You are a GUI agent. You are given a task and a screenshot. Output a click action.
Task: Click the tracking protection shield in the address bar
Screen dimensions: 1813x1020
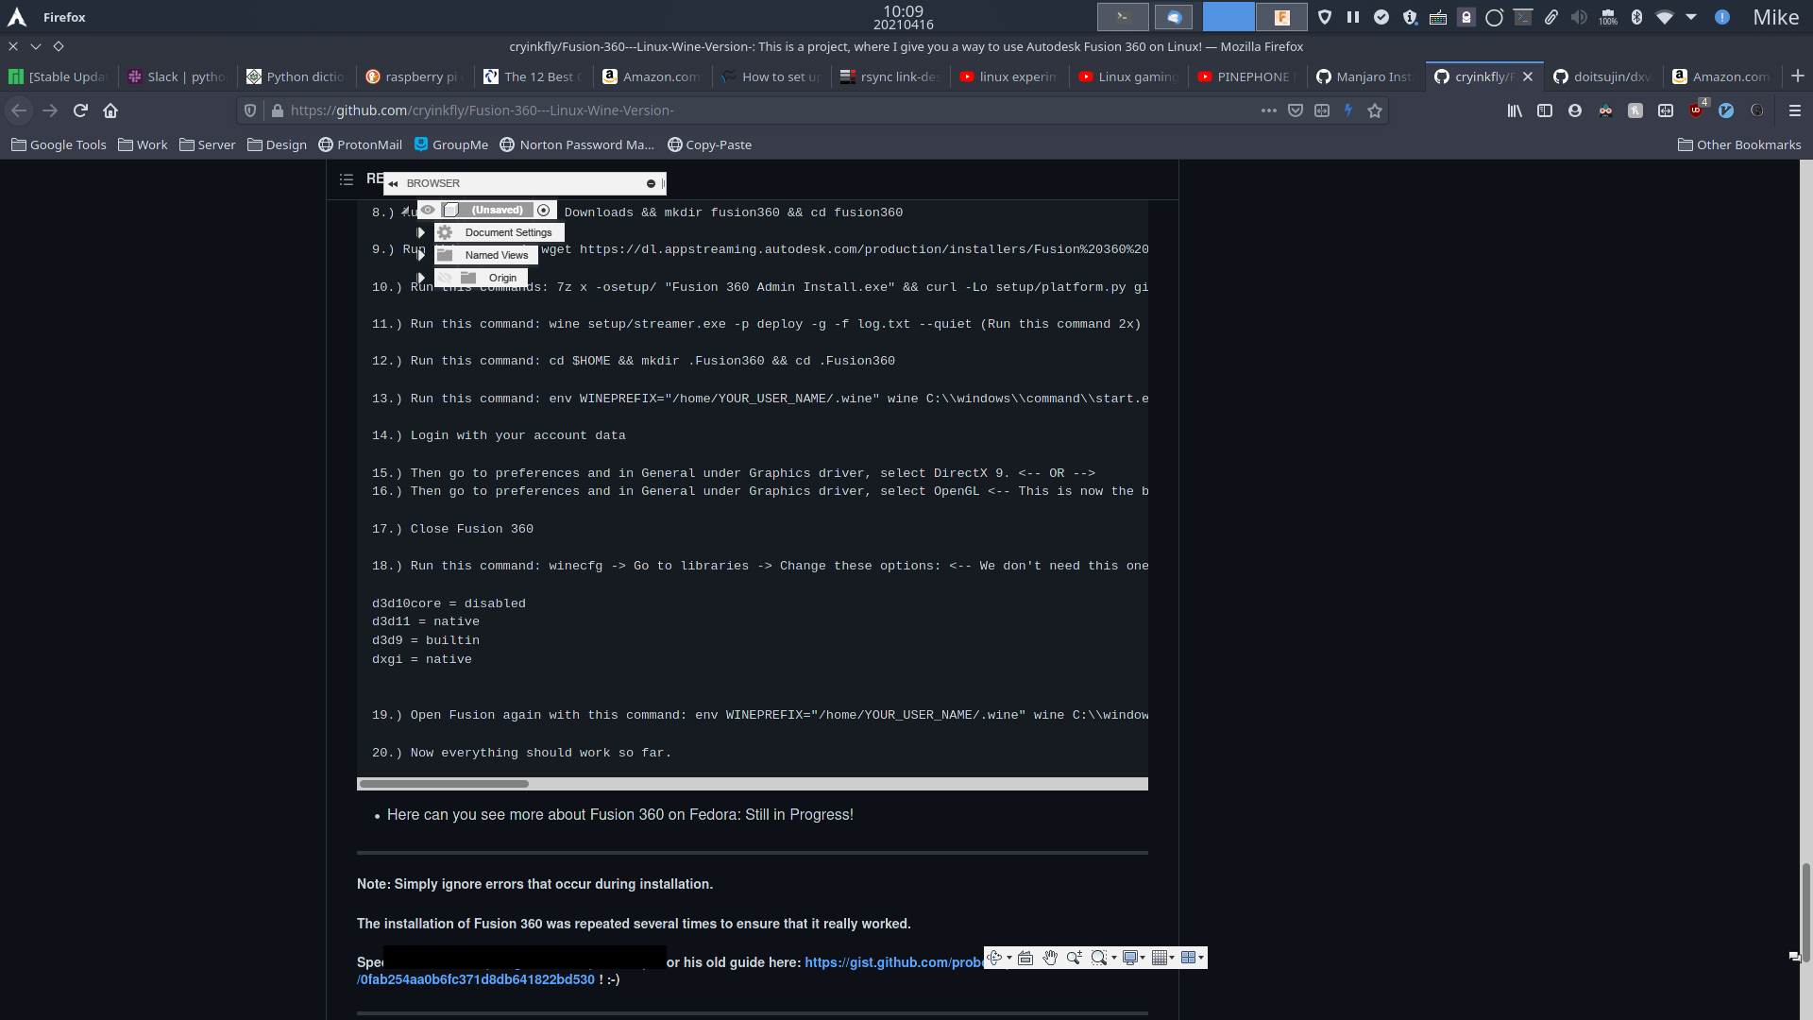(249, 110)
